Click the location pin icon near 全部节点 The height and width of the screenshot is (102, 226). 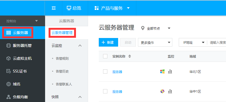pos(143,28)
